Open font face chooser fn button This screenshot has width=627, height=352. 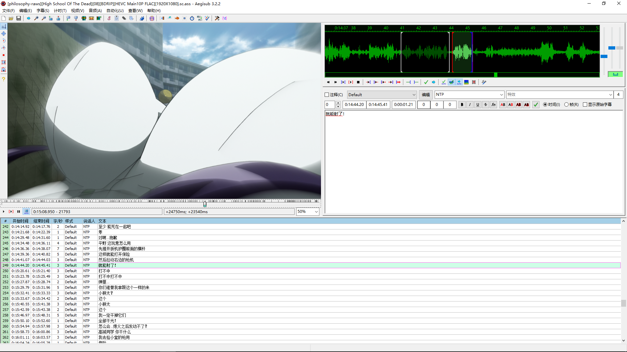(493, 105)
